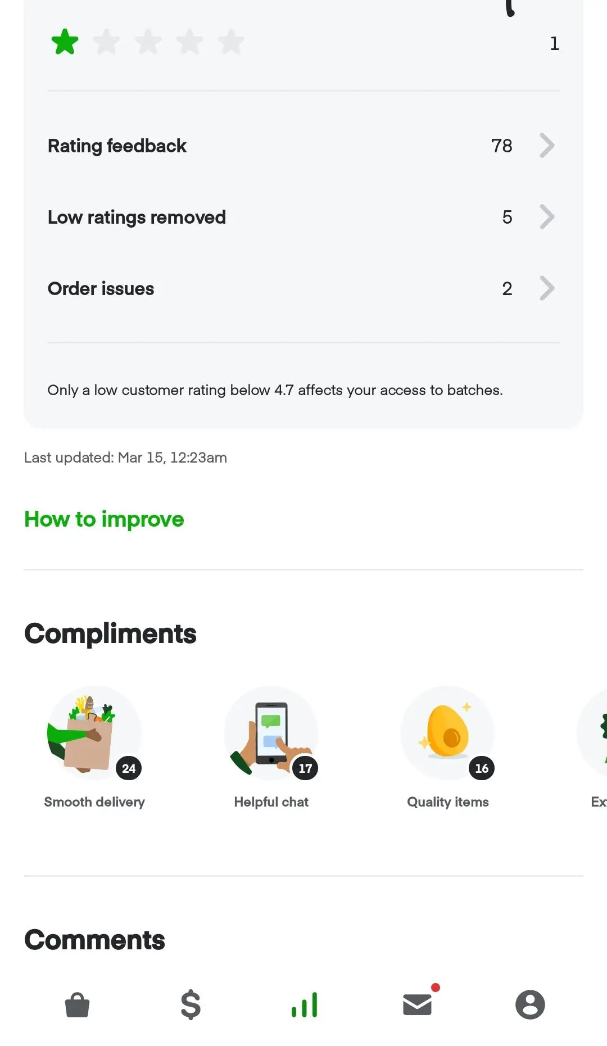The width and height of the screenshot is (607, 1046).
Task: Expand Order issues details
Action: [x=303, y=288]
